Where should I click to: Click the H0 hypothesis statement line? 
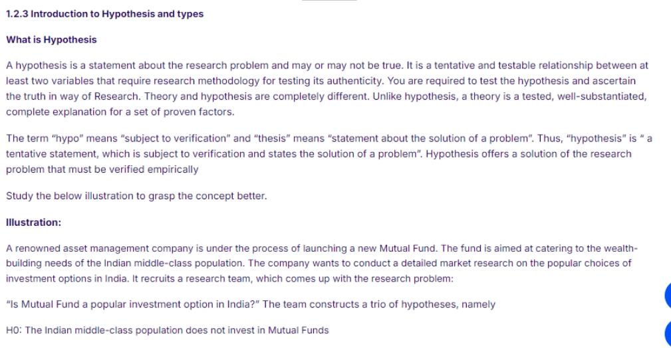168,330
